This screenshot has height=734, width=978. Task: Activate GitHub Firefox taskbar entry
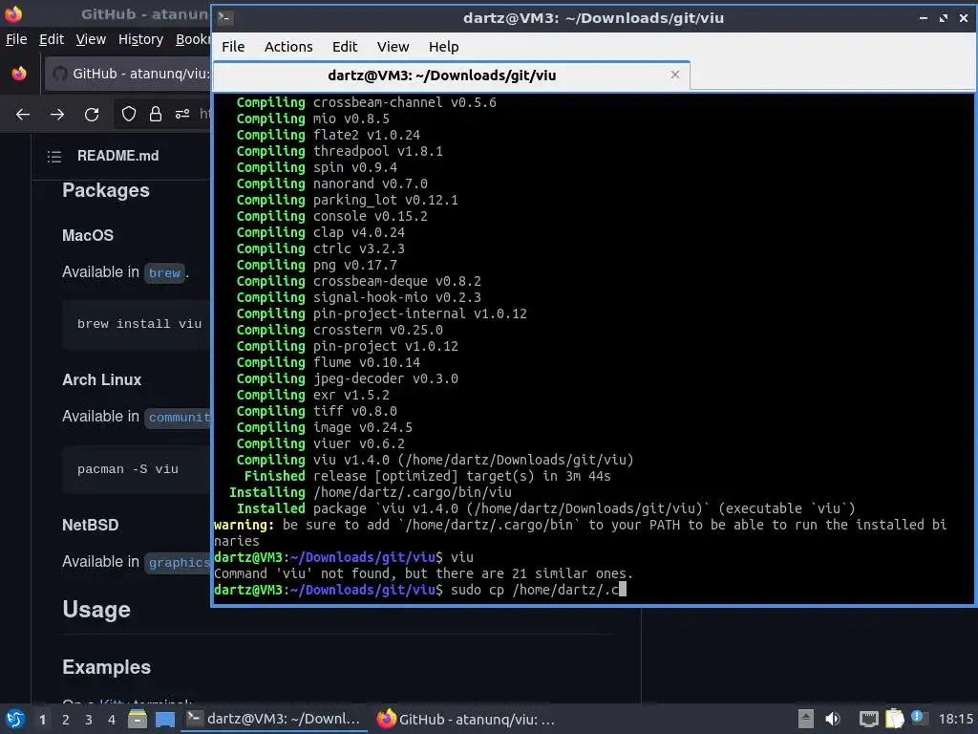coord(466,719)
